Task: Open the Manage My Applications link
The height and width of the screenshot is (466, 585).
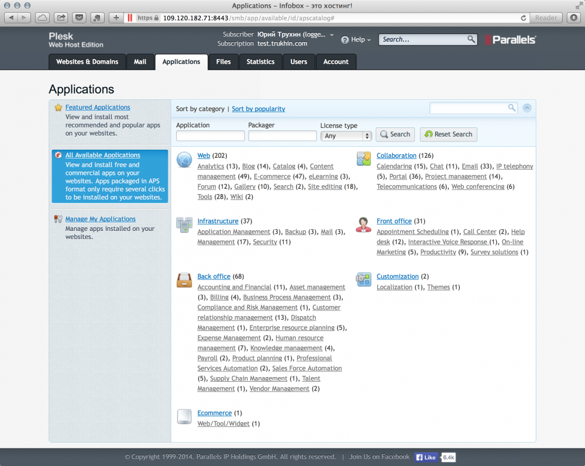Action: click(x=101, y=219)
